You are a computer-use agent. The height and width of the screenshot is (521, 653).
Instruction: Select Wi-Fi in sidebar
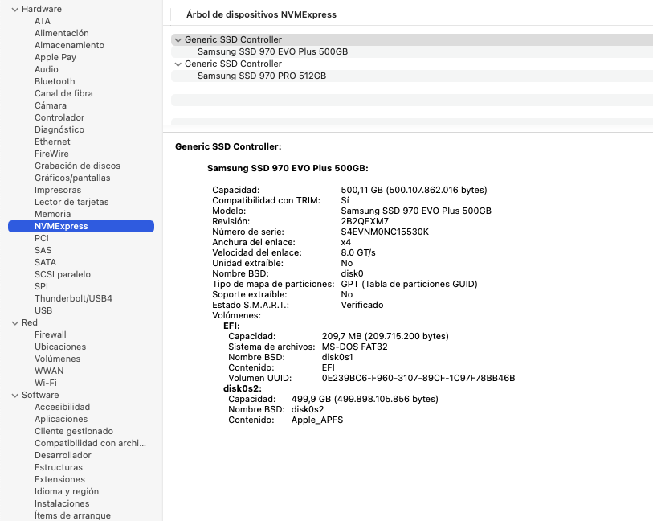coord(46,384)
